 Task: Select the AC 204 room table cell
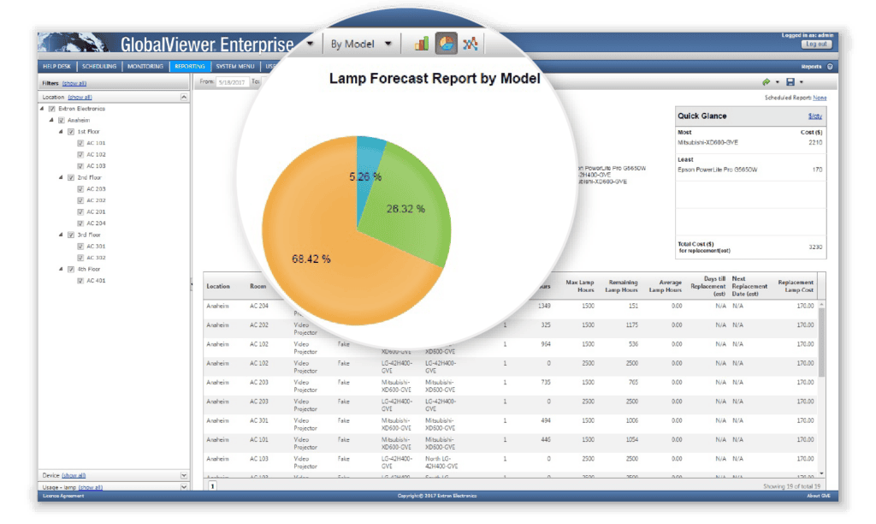[x=258, y=306]
